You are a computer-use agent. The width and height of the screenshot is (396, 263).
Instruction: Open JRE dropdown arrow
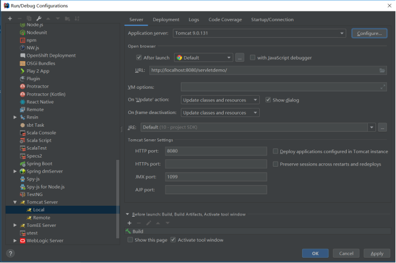(371, 127)
